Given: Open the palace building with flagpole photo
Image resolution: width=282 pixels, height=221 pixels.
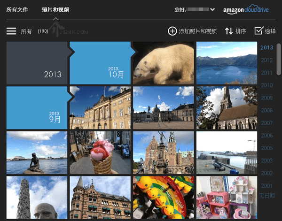Looking at the screenshot, I should click(x=100, y=108).
